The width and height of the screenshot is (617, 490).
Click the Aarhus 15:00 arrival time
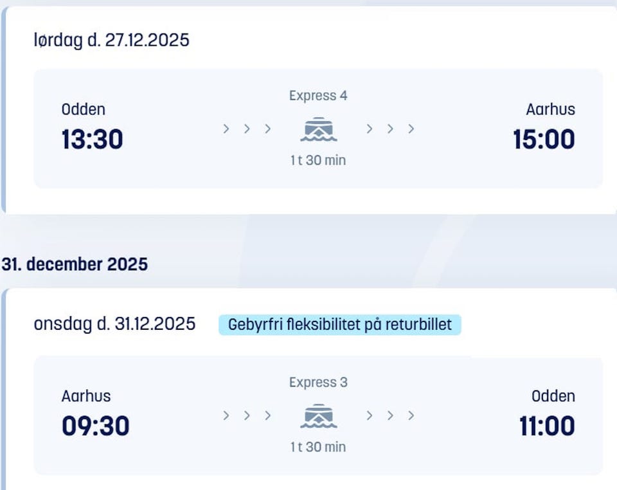coord(544,140)
